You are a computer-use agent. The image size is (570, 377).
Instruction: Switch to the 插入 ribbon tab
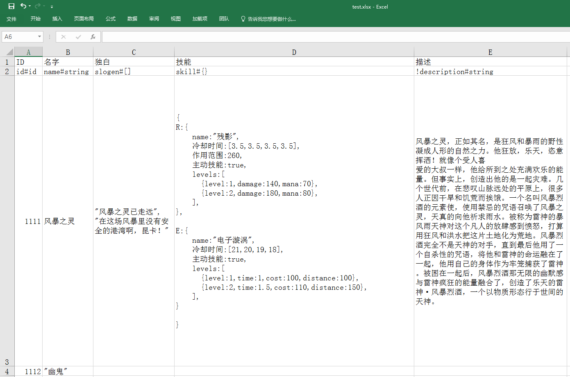tap(57, 19)
